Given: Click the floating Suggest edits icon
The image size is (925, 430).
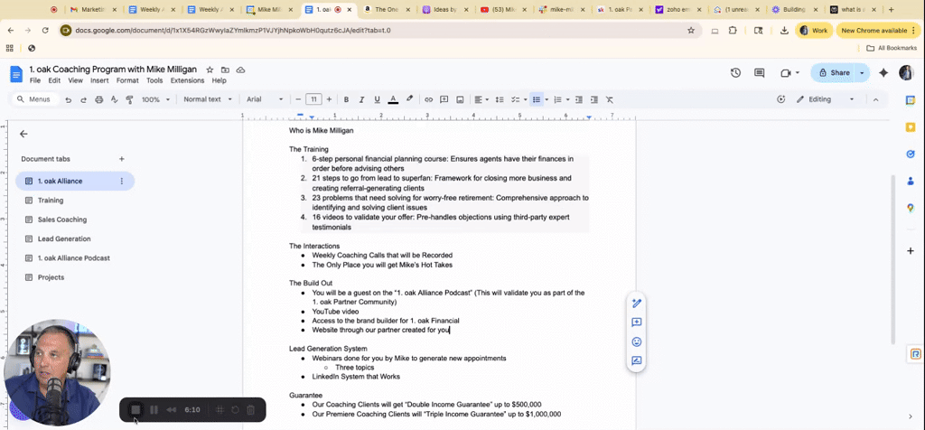Looking at the screenshot, I should coord(637,360).
